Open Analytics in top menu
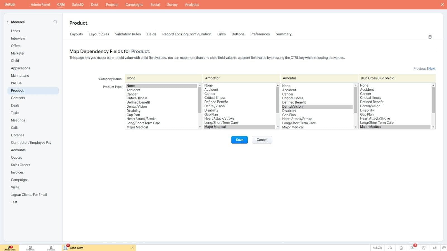This screenshot has width=447, height=251. coord(192,4)
